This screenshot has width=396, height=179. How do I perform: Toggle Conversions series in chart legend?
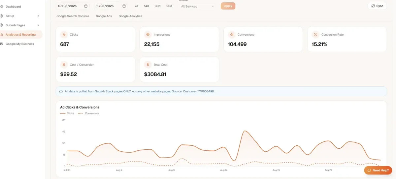coord(88,113)
